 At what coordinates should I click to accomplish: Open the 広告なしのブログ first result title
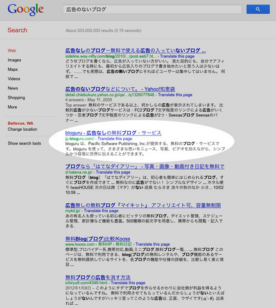point(135,51)
